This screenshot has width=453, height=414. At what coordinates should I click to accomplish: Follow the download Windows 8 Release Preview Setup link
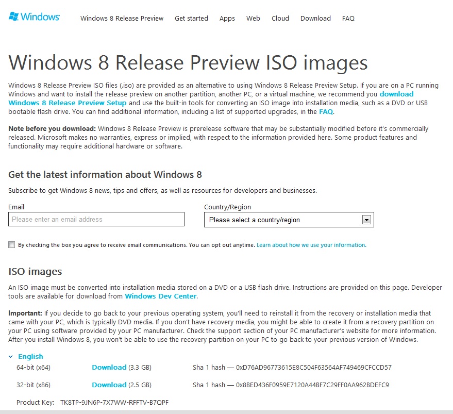(x=68, y=103)
